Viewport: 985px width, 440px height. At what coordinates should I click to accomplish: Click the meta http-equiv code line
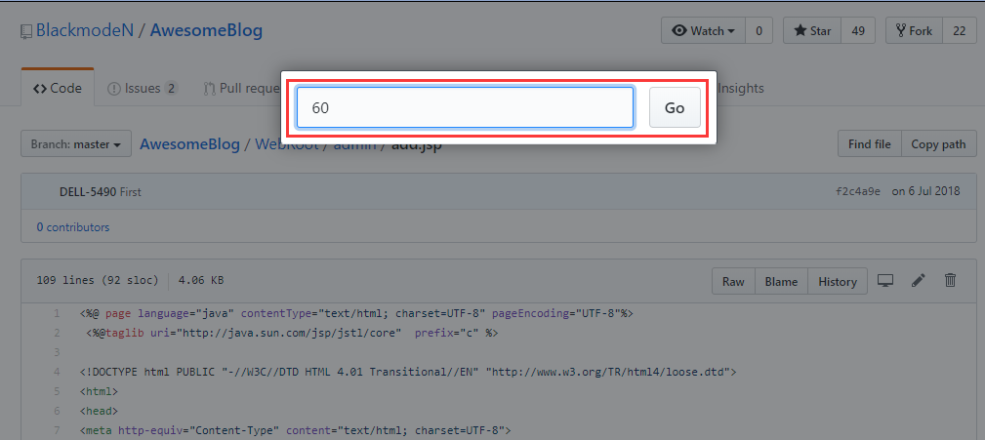tap(296, 430)
